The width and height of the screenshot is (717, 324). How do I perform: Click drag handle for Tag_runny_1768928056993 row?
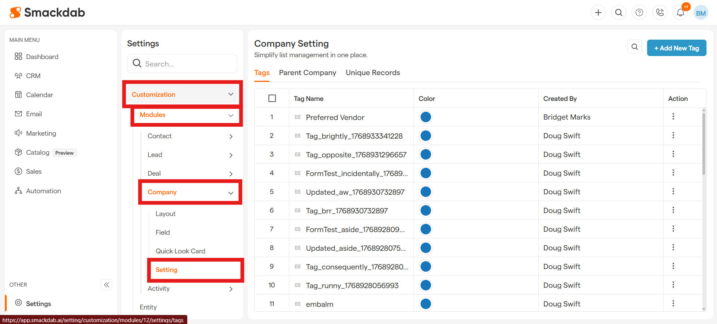[298, 286]
